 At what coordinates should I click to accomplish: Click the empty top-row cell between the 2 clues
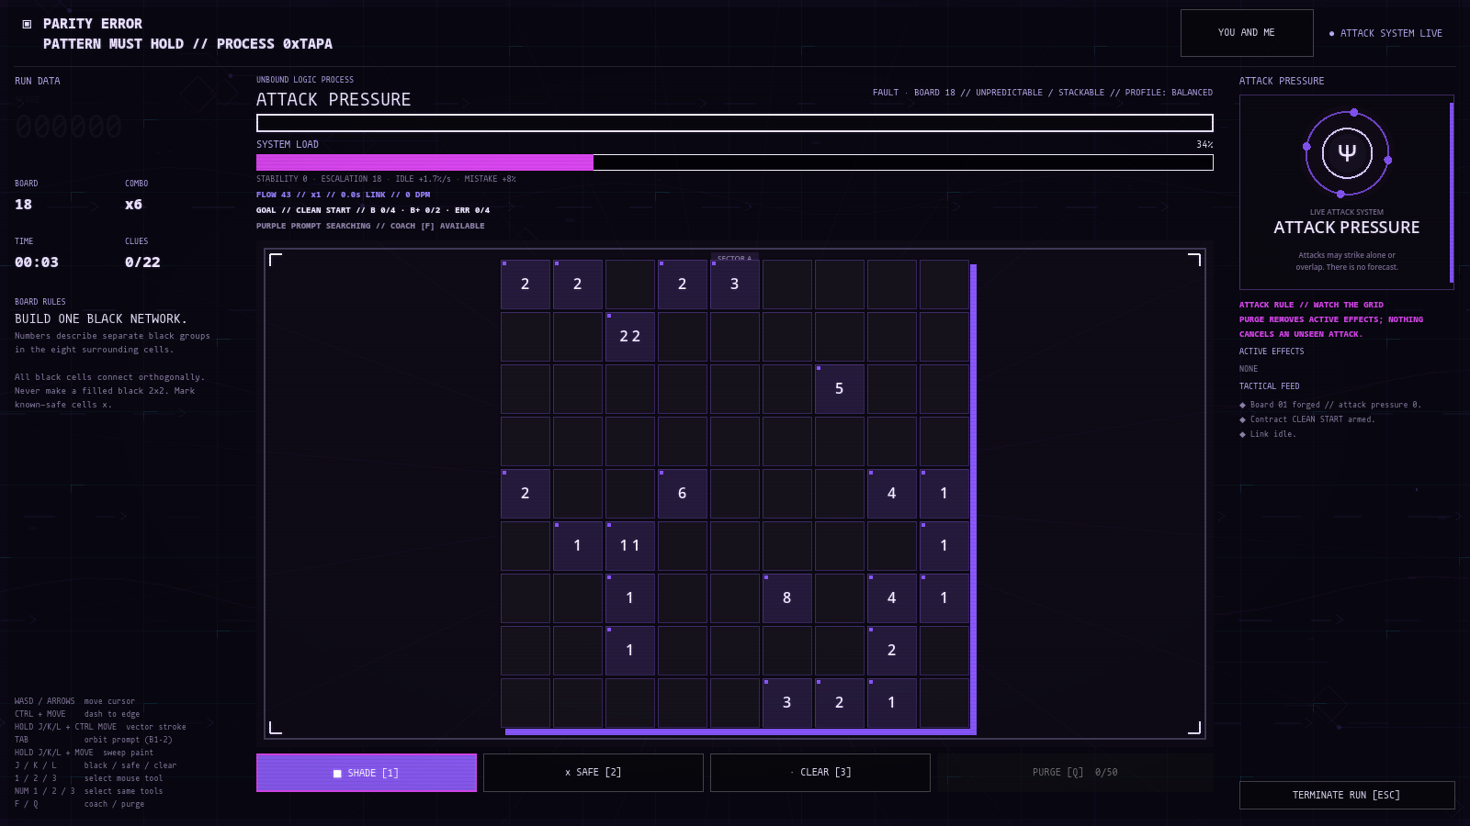[630, 285]
